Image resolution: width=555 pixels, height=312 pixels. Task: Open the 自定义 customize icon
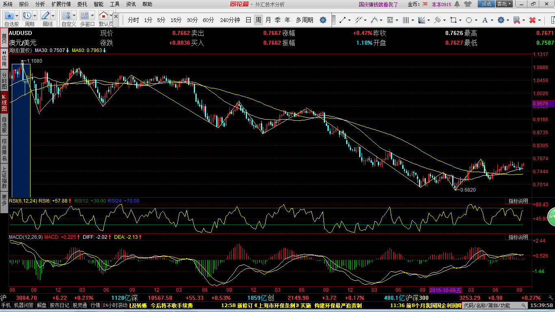coord(67,15)
